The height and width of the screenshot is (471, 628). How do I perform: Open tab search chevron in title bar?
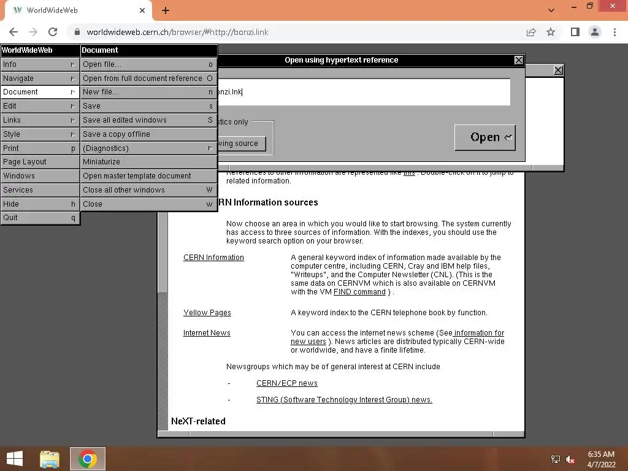[551, 10]
